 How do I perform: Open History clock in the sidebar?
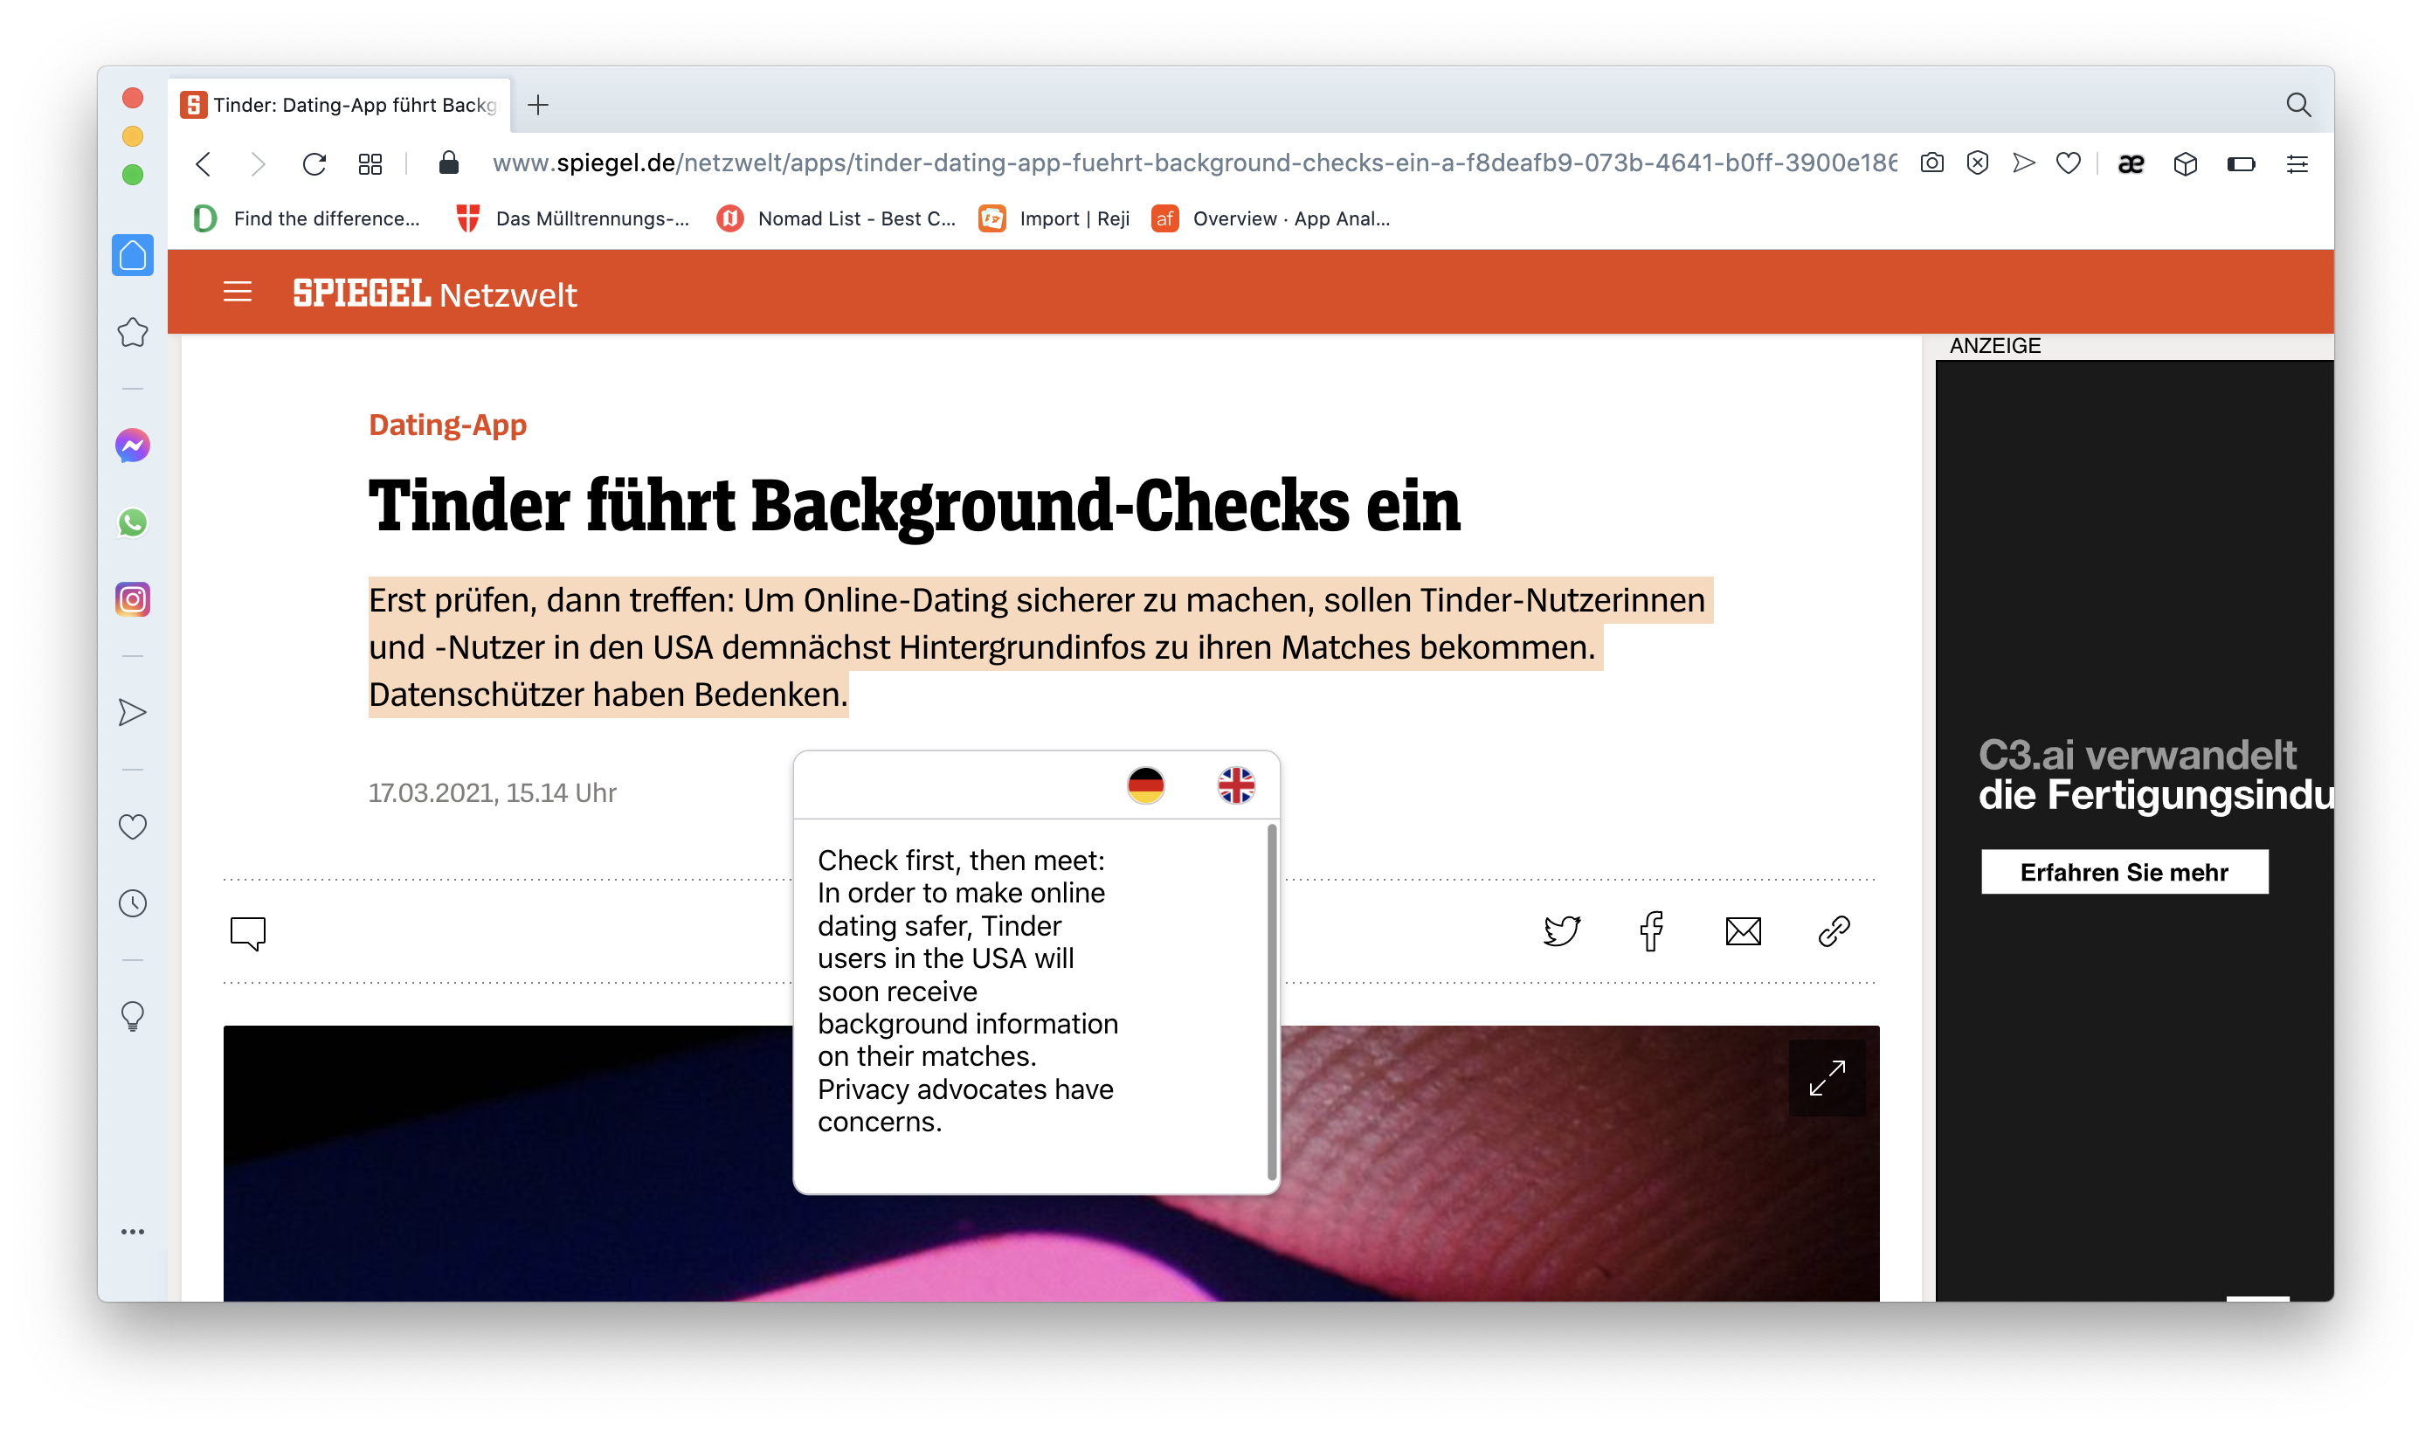click(x=133, y=903)
